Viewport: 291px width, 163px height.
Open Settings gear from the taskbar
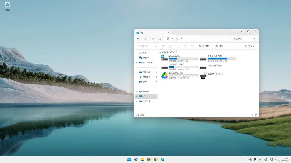pos(136,159)
